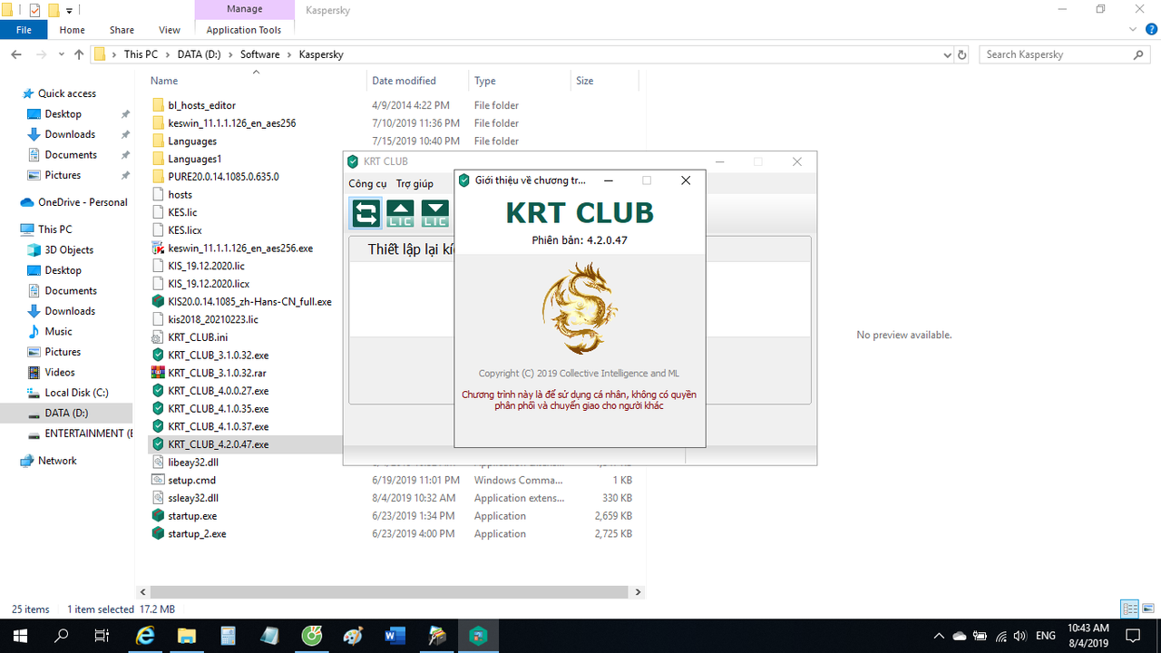The width and height of the screenshot is (1161, 653).
Task: Toggle Details view in the Explorer status bar
Action: click(1129, 609)
